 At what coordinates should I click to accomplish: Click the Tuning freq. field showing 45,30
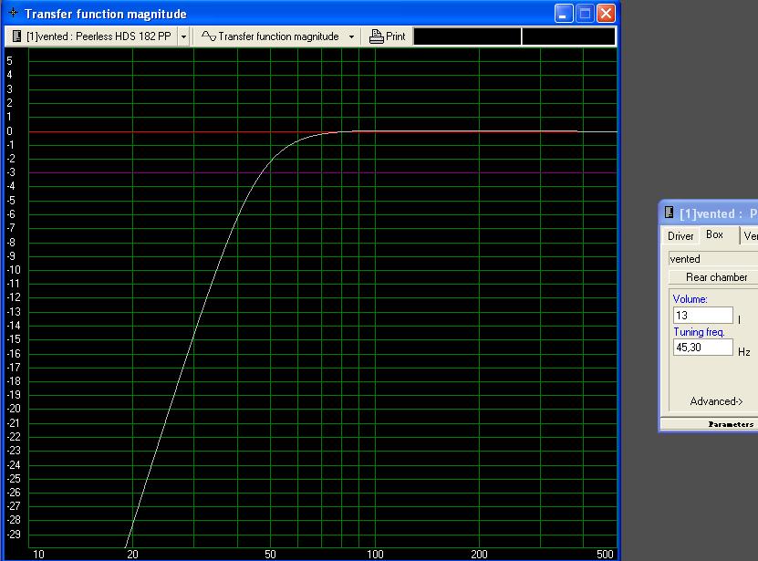pyautogui.click(x=702, y=348)
